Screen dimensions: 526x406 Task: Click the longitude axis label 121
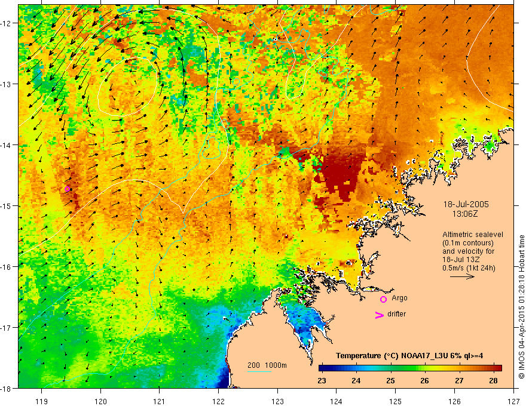coord(160,401)
